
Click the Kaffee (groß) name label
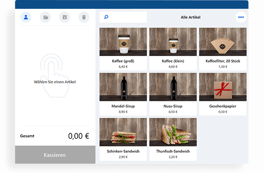(x=123, y=61)
